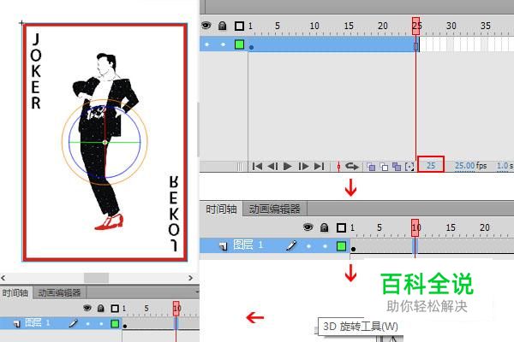Screen dimensions: 514x342
Task: Click the outline square icon in top timeline header
Action: [x=239, y=26]
